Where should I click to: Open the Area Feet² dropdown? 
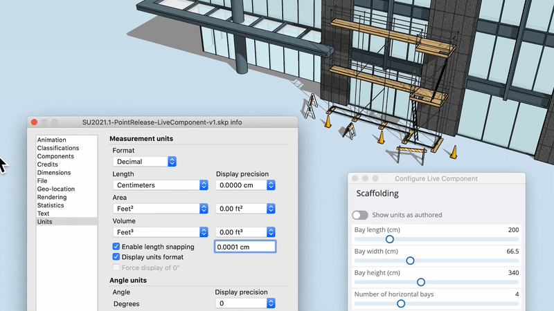161,209
